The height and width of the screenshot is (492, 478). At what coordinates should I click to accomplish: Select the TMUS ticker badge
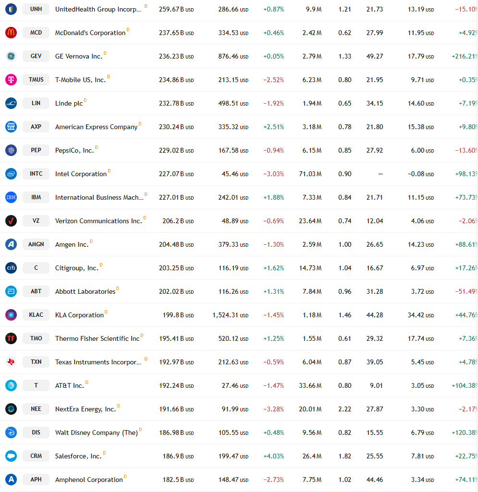(36, 80)
